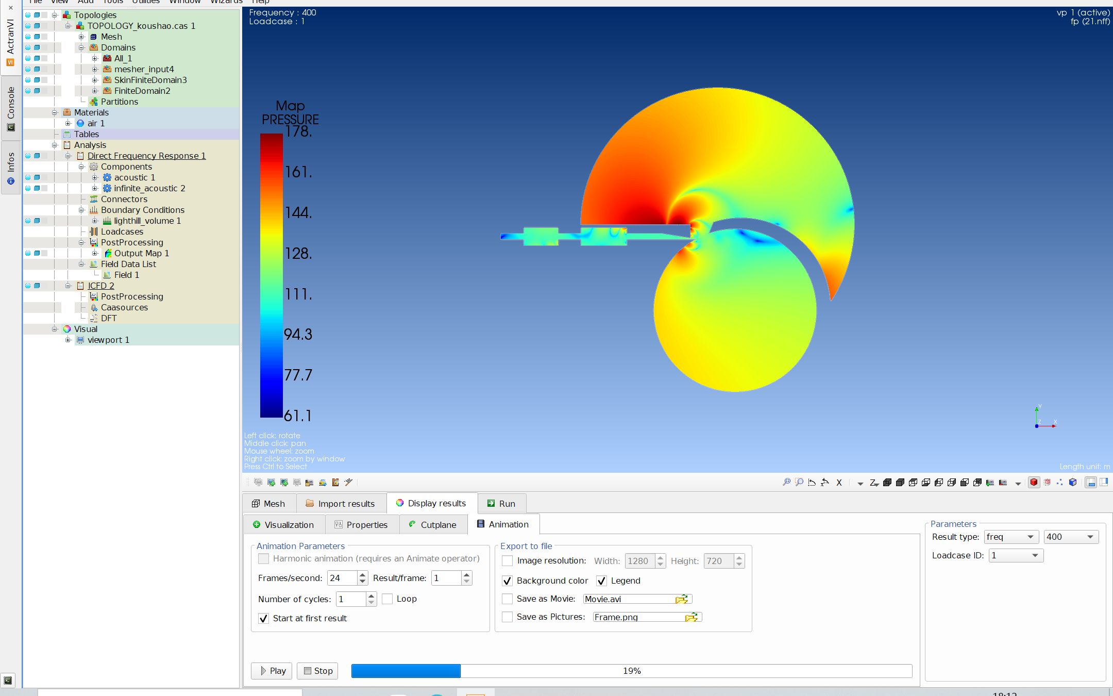This screenshot has width=1113, height=696.
Task: Collapse the Direct Frequency Response 1 node
Action: tap(68, 156)
